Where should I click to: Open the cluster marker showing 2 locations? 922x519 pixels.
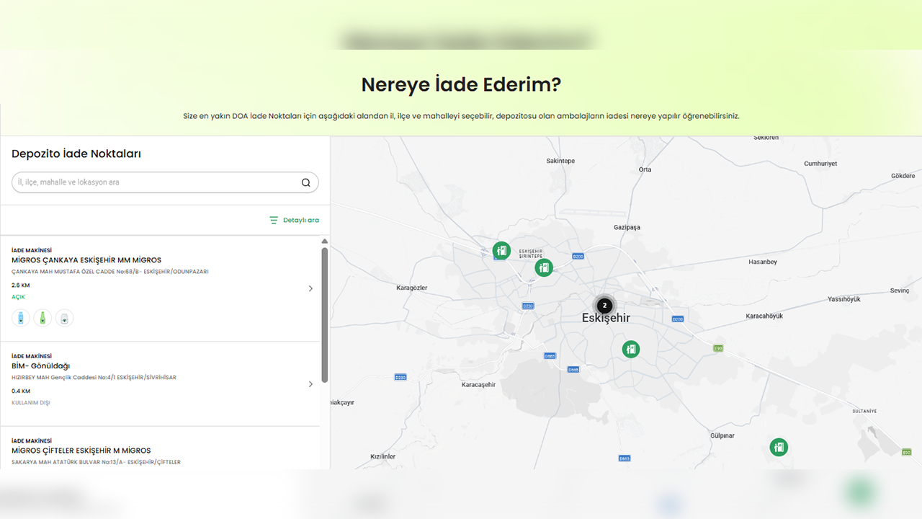(x=605, y=306)
